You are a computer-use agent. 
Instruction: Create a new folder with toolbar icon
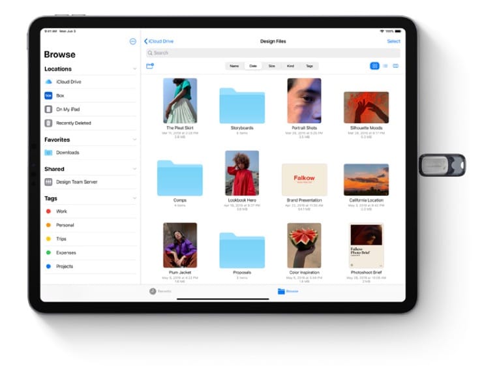coord(150,66)
